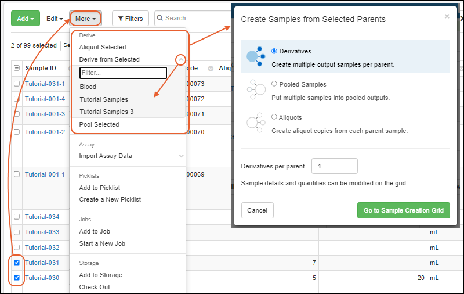Collapse the Derive from Selected submenu
This screenshot has width=464, height=294.
tap(181, 59)
